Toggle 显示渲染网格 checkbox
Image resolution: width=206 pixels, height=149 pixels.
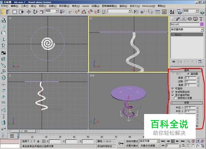pyautogui.click(x=173, y=95)
